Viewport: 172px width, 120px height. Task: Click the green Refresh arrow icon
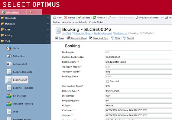(x=94, y=17)
